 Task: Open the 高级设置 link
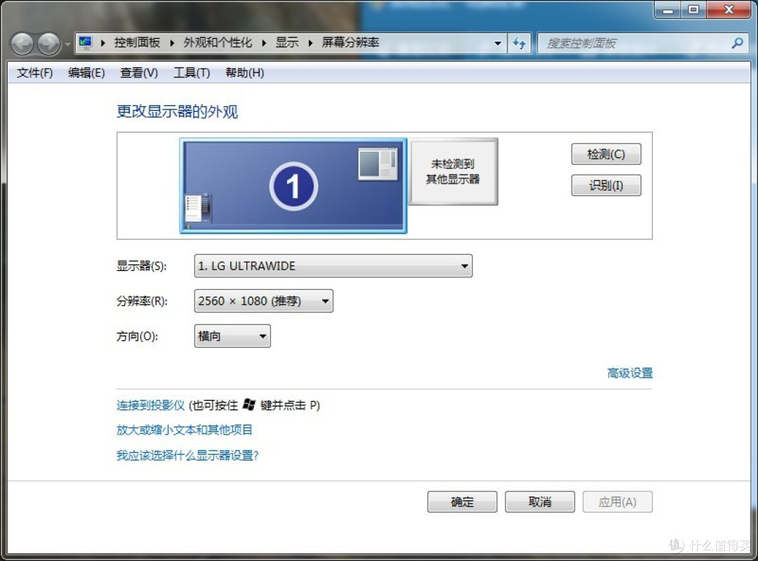[630, 373]
